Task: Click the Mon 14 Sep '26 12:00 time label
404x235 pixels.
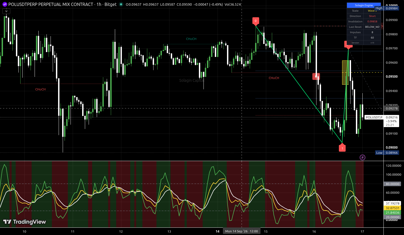Action: tap(242, 231)
